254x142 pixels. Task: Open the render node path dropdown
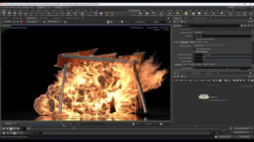(34, 22)
